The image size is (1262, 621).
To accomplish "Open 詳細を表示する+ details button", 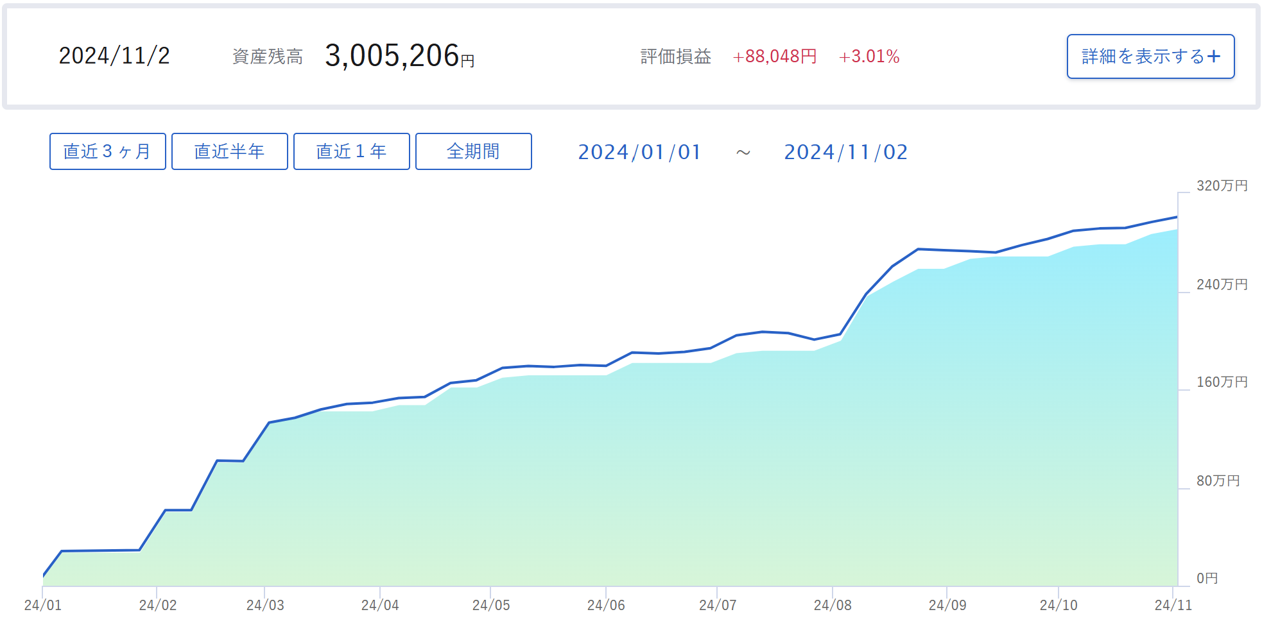I will [x=1150, y=56].
